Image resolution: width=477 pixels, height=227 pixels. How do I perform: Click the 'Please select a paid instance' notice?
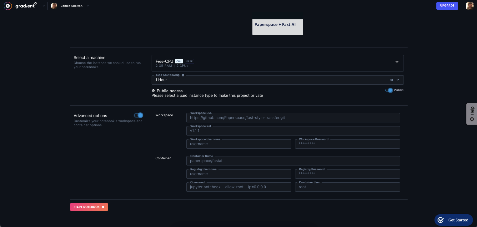(207, 96)
